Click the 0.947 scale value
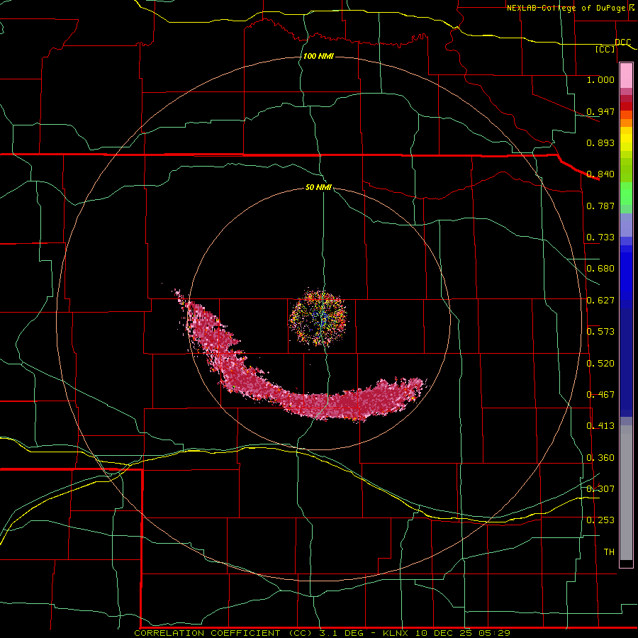638x638 pixels. click(600, 111)
